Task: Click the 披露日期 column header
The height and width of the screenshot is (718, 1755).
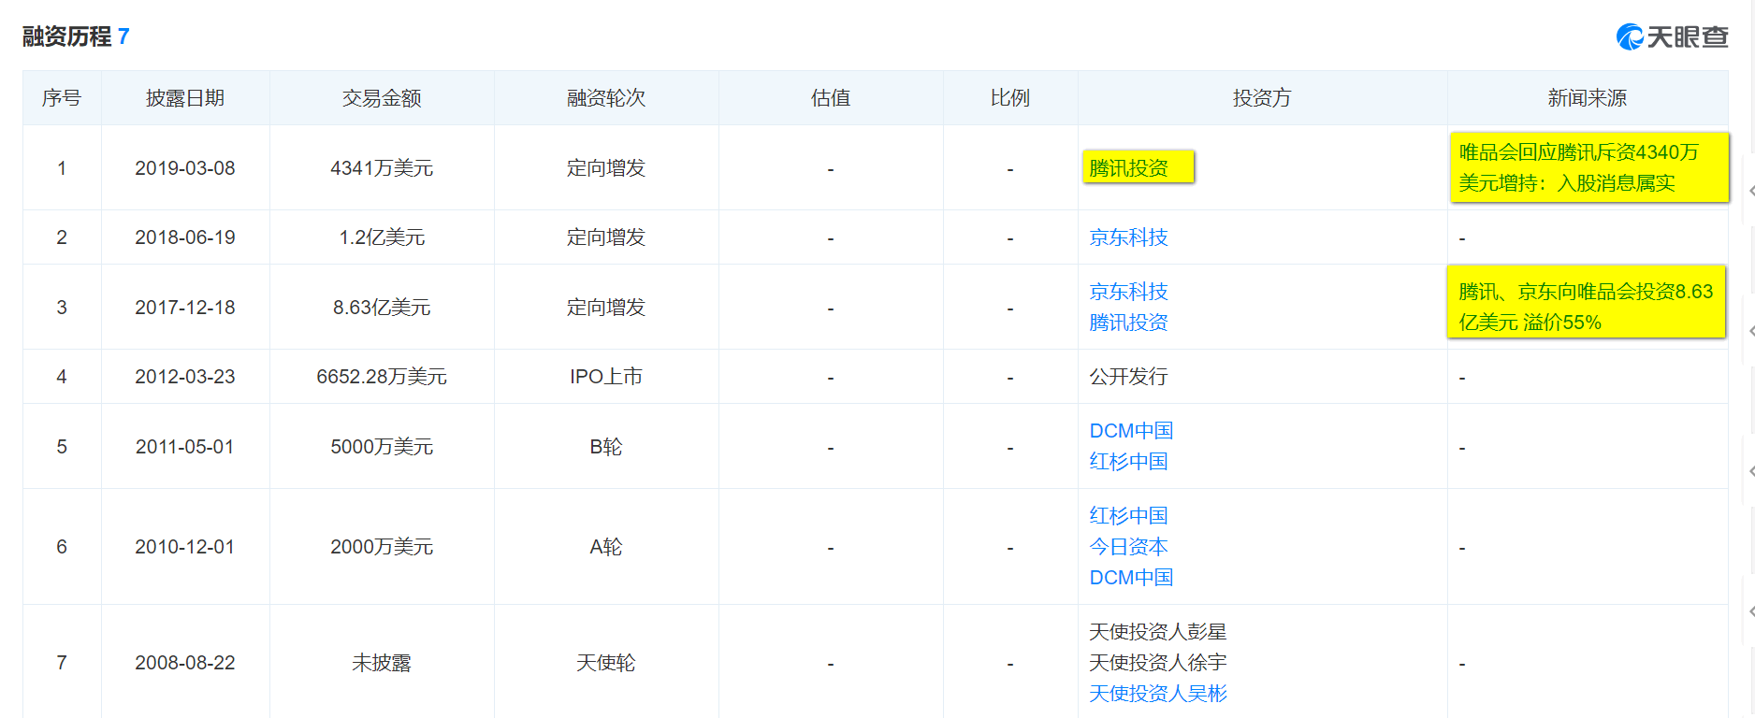Action: tap(185, 98)
